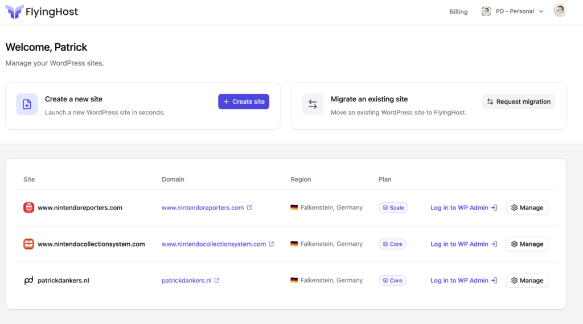583x324 pixels.
Task: Open external link icon beside nintendoreporters.com domain
Action: [x=249, y=208]
